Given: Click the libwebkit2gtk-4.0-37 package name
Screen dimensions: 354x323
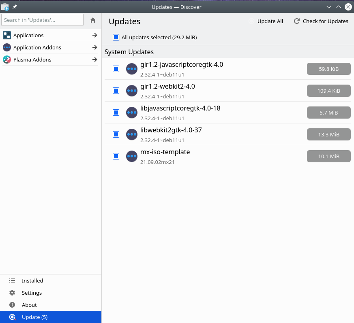Looking at the screenshot, I should click(171, 130).
